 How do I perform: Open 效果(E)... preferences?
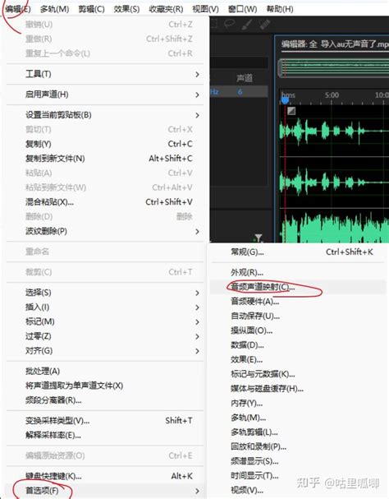pyautogui.click(x=297, y=359)
